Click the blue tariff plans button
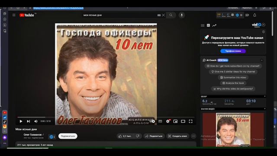Screen dimensions: 277x156 (x=233, y=51)
